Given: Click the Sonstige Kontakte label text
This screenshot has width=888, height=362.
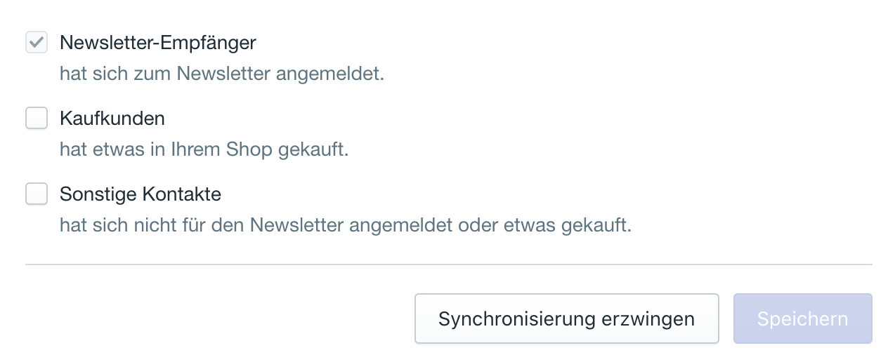Looking at the screenshot, I should point(141,194).
